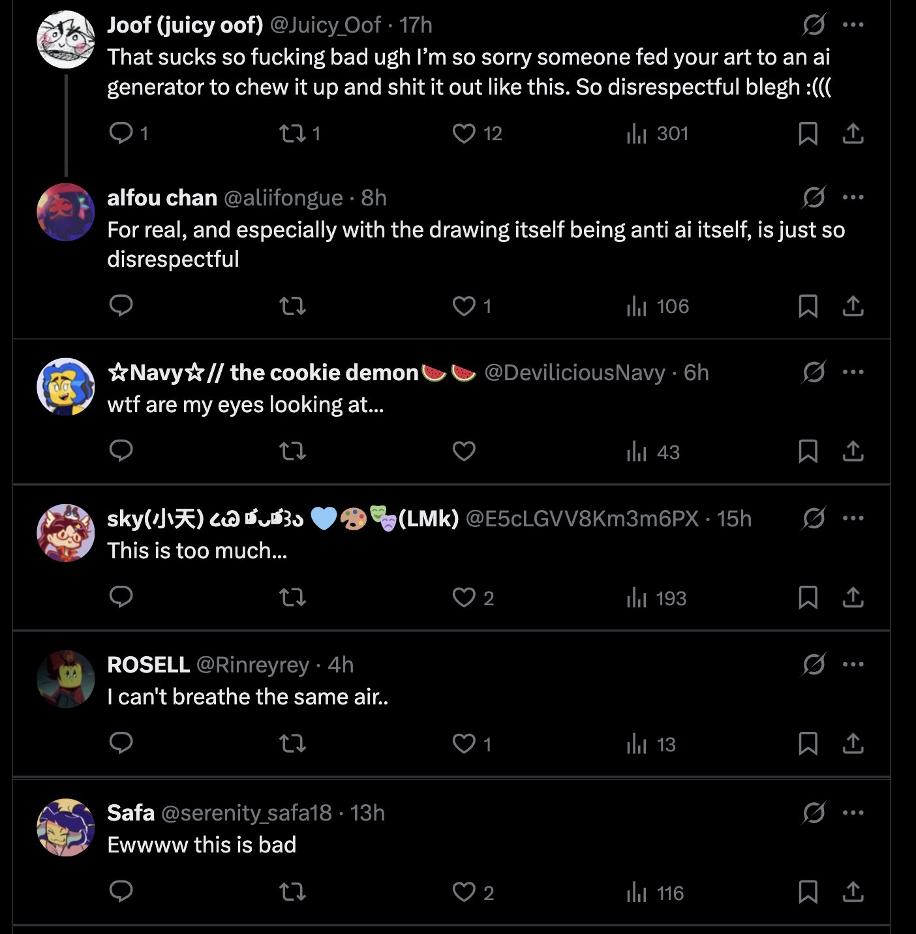The width and height of the screenshot is (916, 934).
Task: Open the ROSELL display name link
Action: [148, 665]
